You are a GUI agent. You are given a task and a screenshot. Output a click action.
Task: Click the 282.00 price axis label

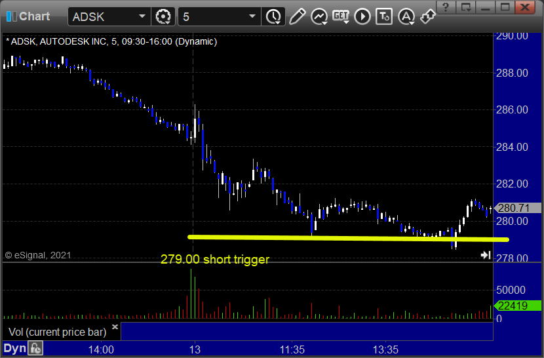click(x=512, y=184)
